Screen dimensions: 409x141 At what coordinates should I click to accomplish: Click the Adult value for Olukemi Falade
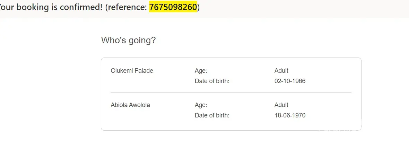point(281,71)
